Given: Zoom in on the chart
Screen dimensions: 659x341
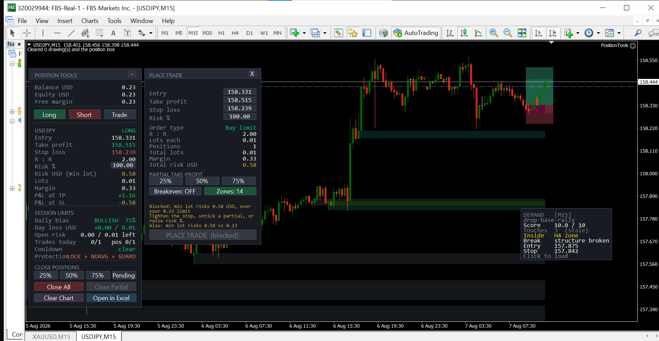Looking at the screenshot, I should click(494, 33).
